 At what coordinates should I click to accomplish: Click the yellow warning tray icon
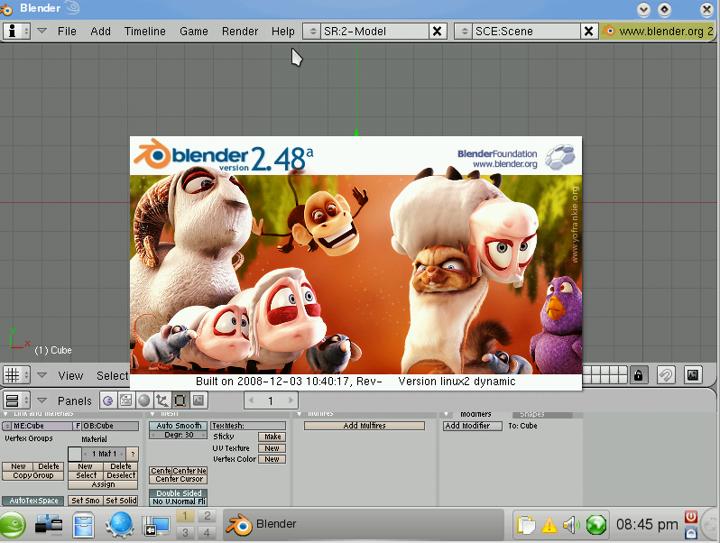pyautogui.click(x=549, y=525)
